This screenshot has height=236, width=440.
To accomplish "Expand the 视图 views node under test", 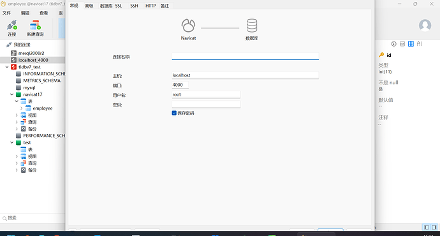I will [17, 156].
